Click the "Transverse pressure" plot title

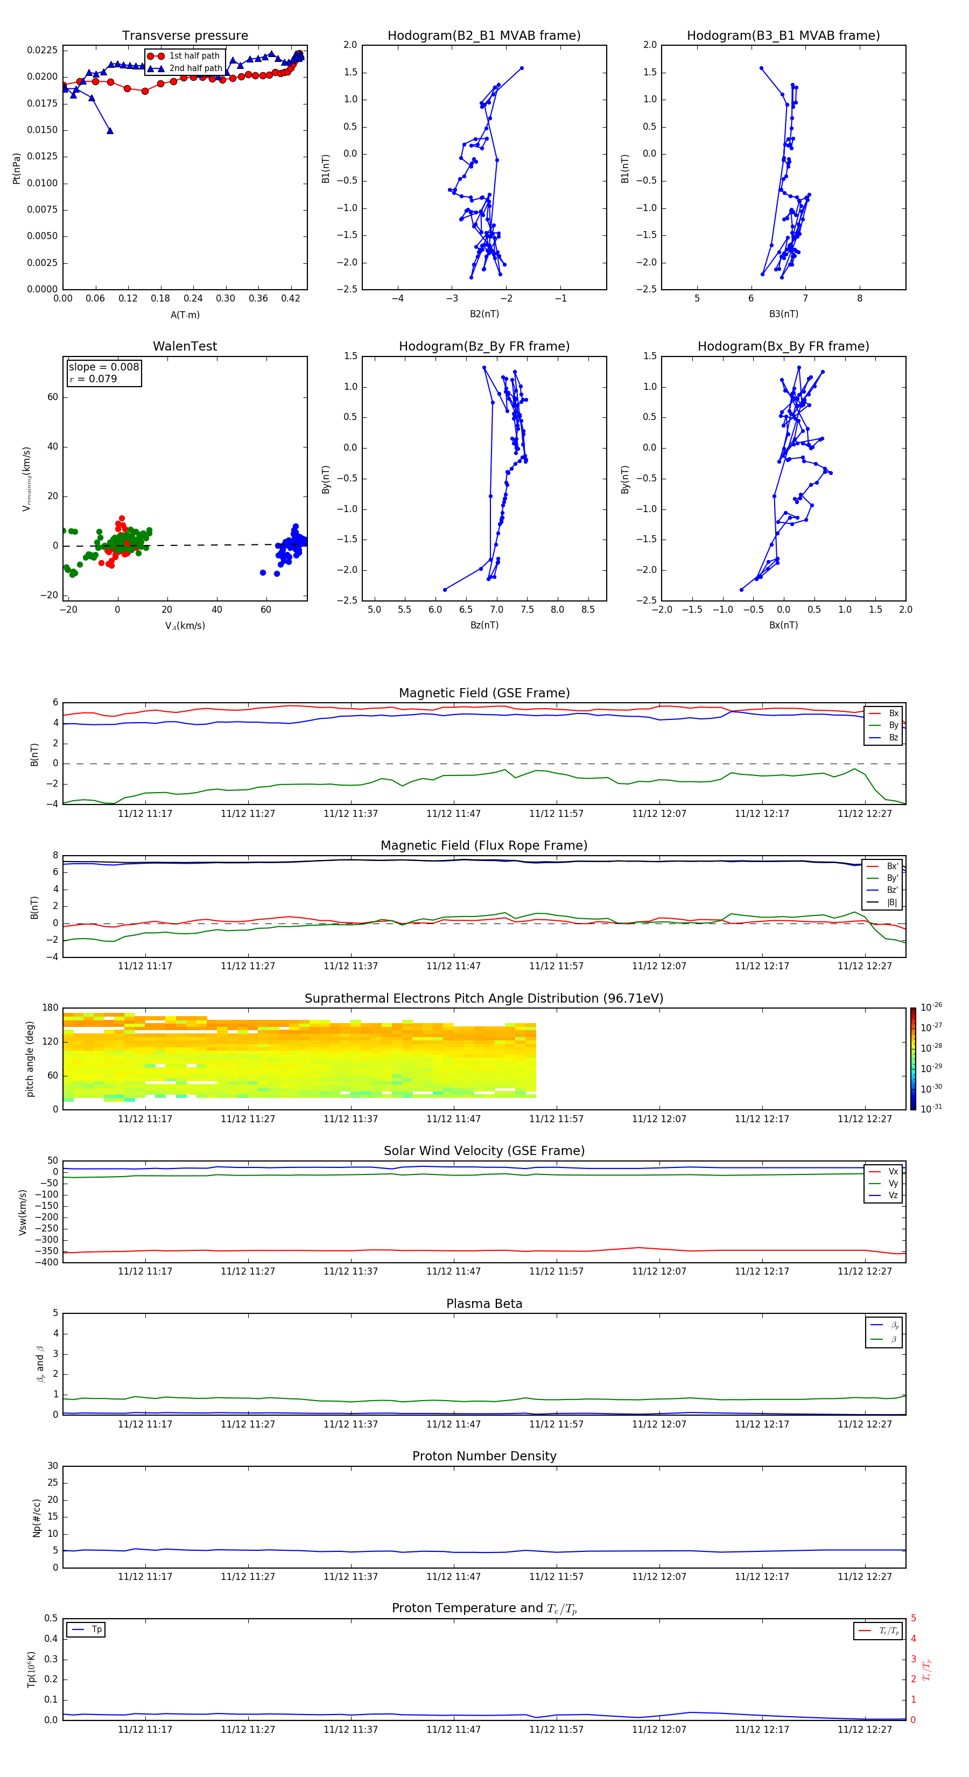(x=185, y=35)
